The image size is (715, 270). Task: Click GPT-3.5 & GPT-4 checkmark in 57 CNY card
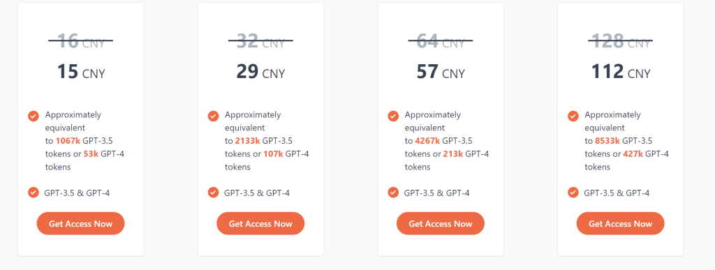(393, 192)
